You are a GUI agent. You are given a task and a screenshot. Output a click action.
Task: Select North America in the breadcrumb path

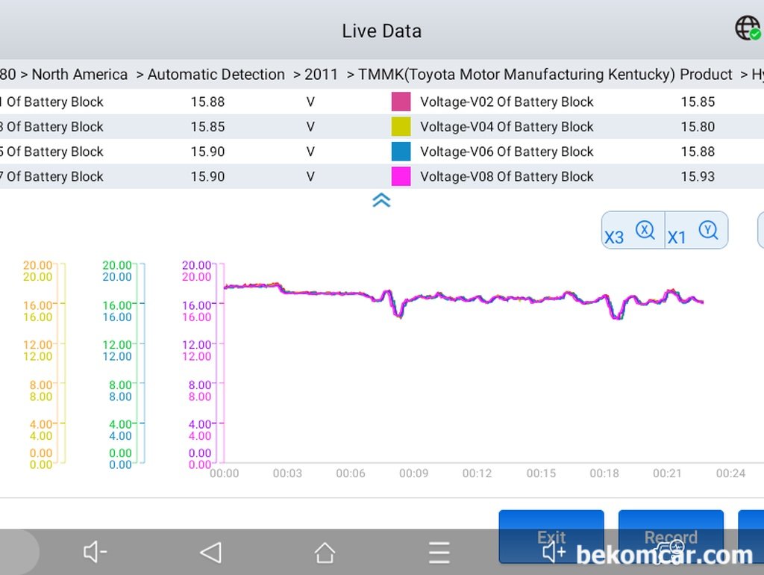[x=79, y=75]
